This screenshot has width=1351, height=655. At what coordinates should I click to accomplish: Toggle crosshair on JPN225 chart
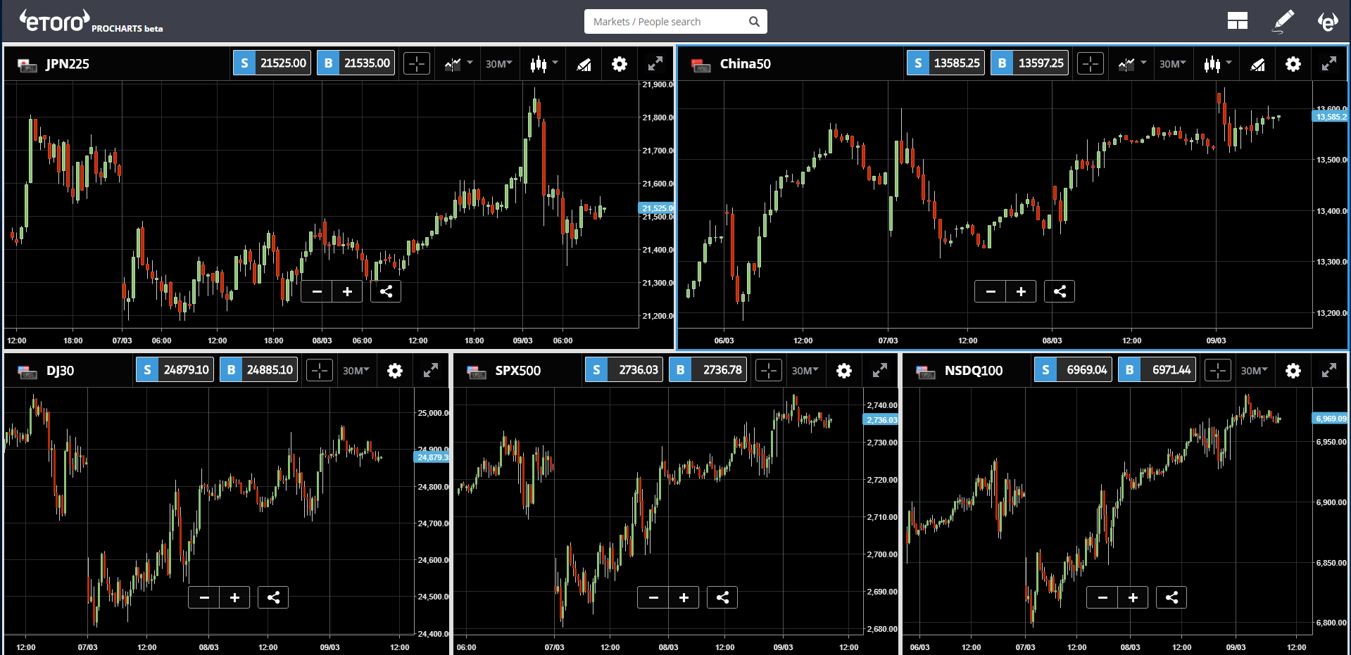(417, 64)
